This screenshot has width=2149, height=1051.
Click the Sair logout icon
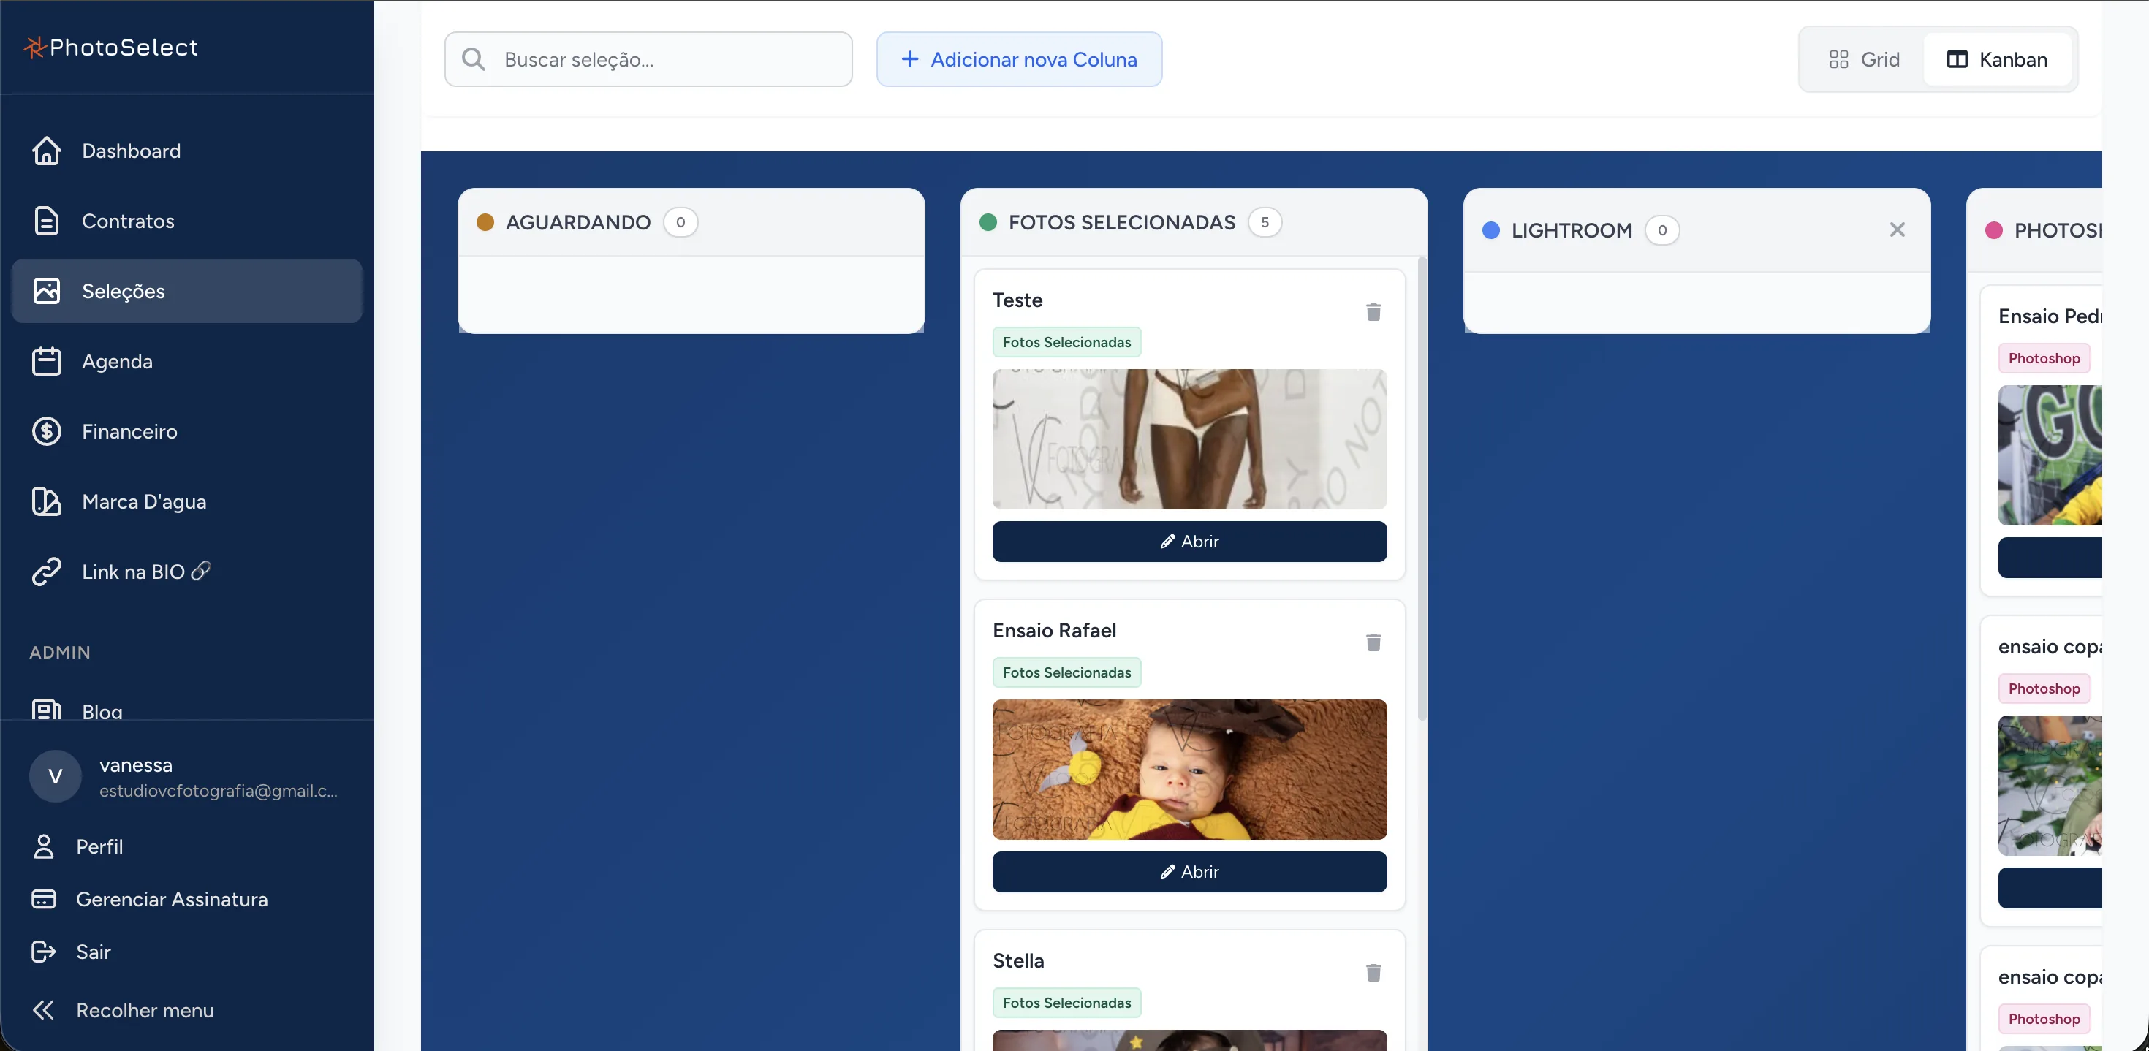43,952
